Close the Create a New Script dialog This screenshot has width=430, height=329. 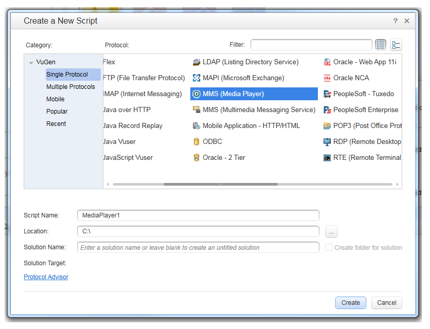[407, 21]
